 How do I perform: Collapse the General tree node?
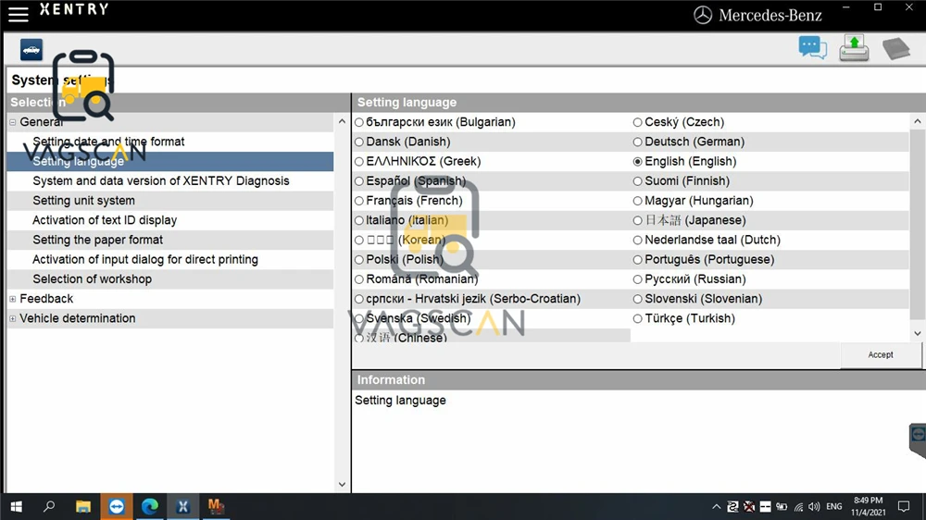click(x=12, y=122)
